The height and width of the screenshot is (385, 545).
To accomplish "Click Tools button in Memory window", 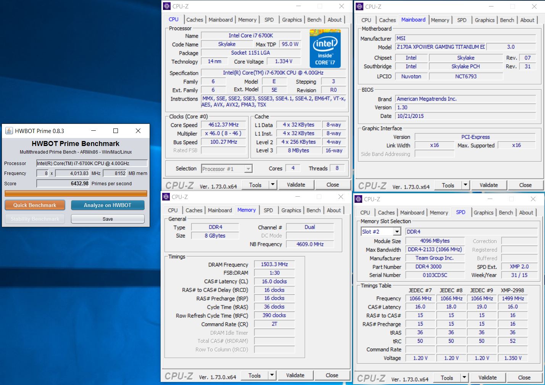I will pyautogui.click(x=255, y=375).
